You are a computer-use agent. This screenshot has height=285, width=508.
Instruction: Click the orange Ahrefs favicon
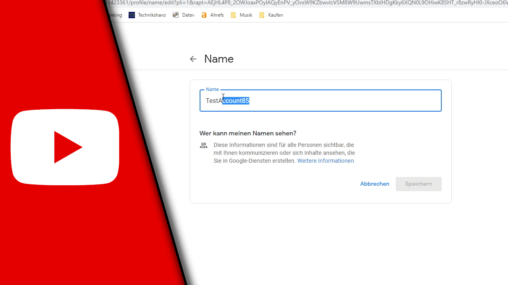[x=204, y=15]
